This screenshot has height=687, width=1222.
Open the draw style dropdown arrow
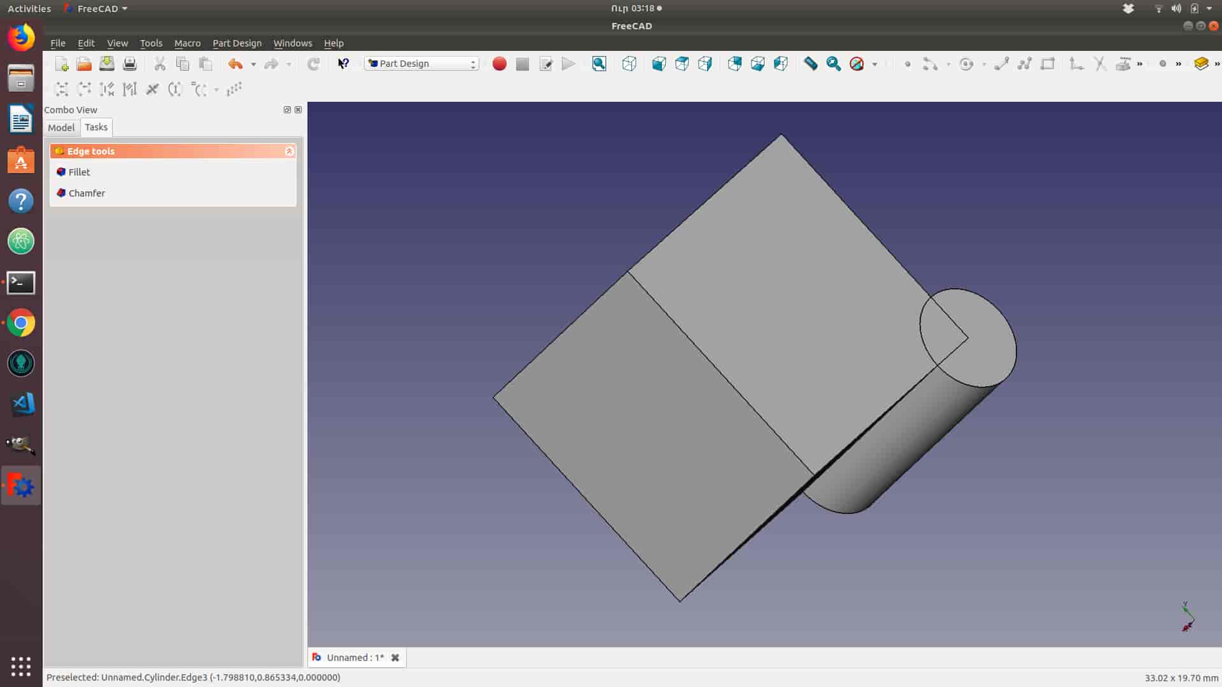coord(874,64)
